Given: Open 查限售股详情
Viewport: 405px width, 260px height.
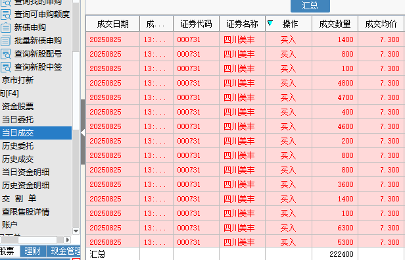Looking at the screenshot, I should 26,212.
